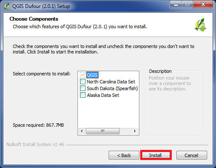Click the QGIS installer logo in header

(x=200, y=25)
